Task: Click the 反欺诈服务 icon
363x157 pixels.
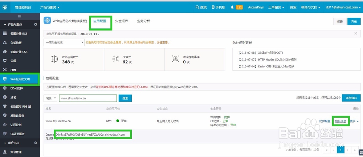Action: 5,115
